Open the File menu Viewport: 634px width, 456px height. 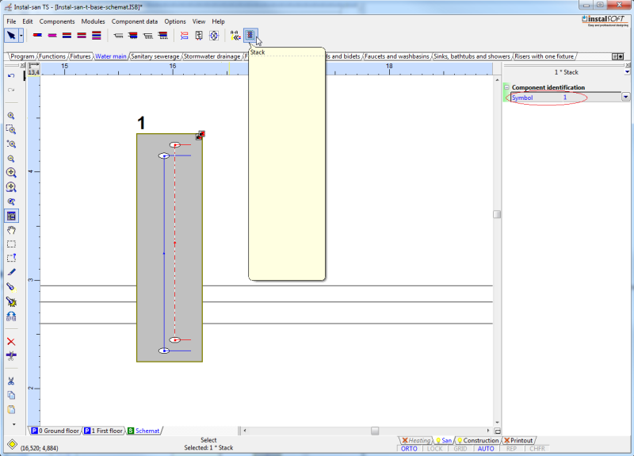[x=11, y=21]
